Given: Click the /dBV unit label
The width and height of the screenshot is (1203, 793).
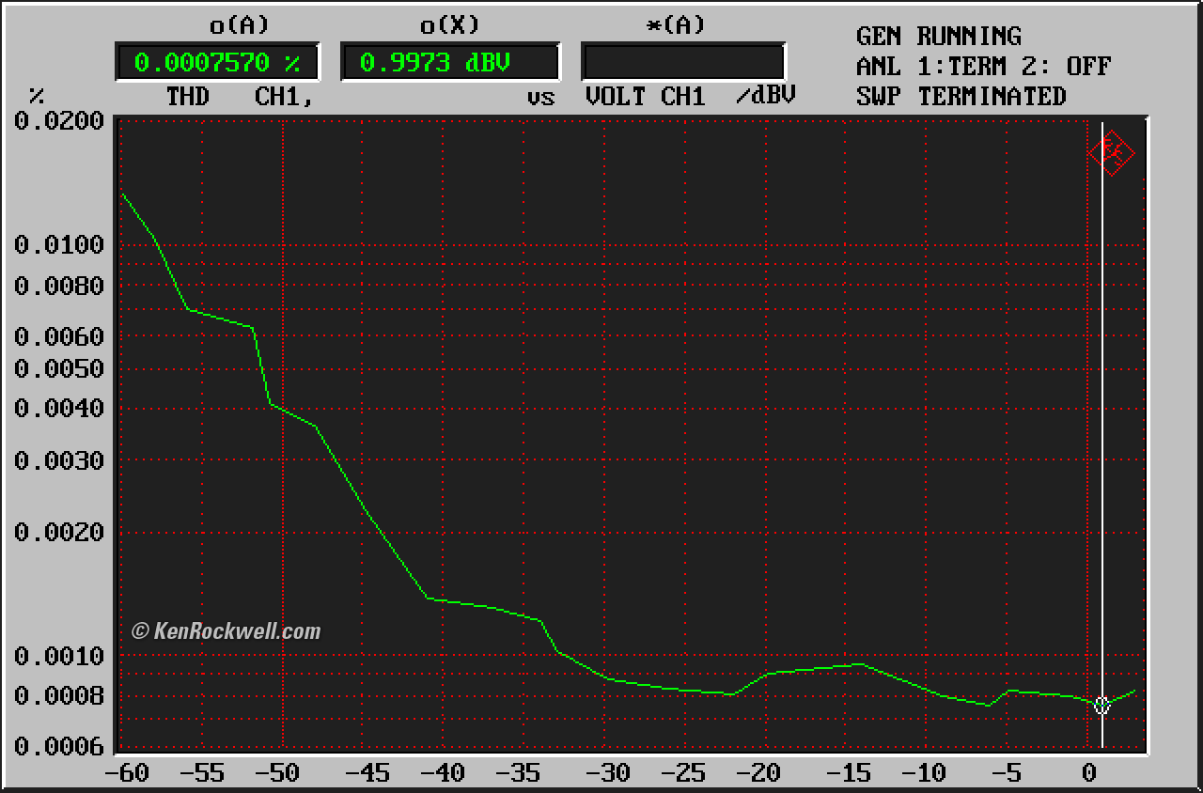Looking at the screenshot, I should pos(765,97).
